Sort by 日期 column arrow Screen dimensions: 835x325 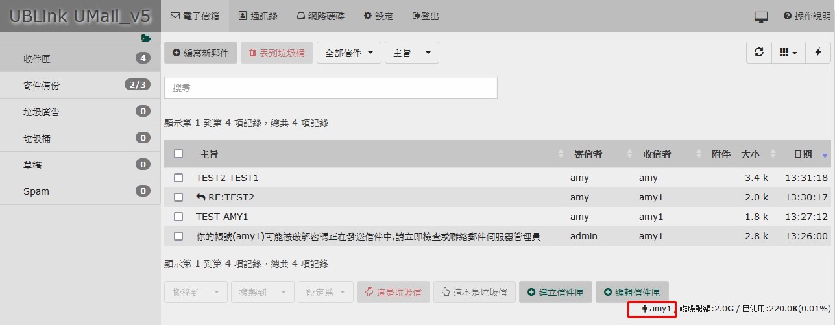825,154
